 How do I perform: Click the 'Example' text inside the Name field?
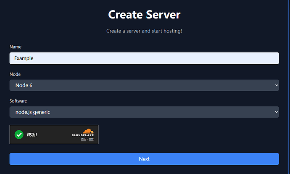24,58
